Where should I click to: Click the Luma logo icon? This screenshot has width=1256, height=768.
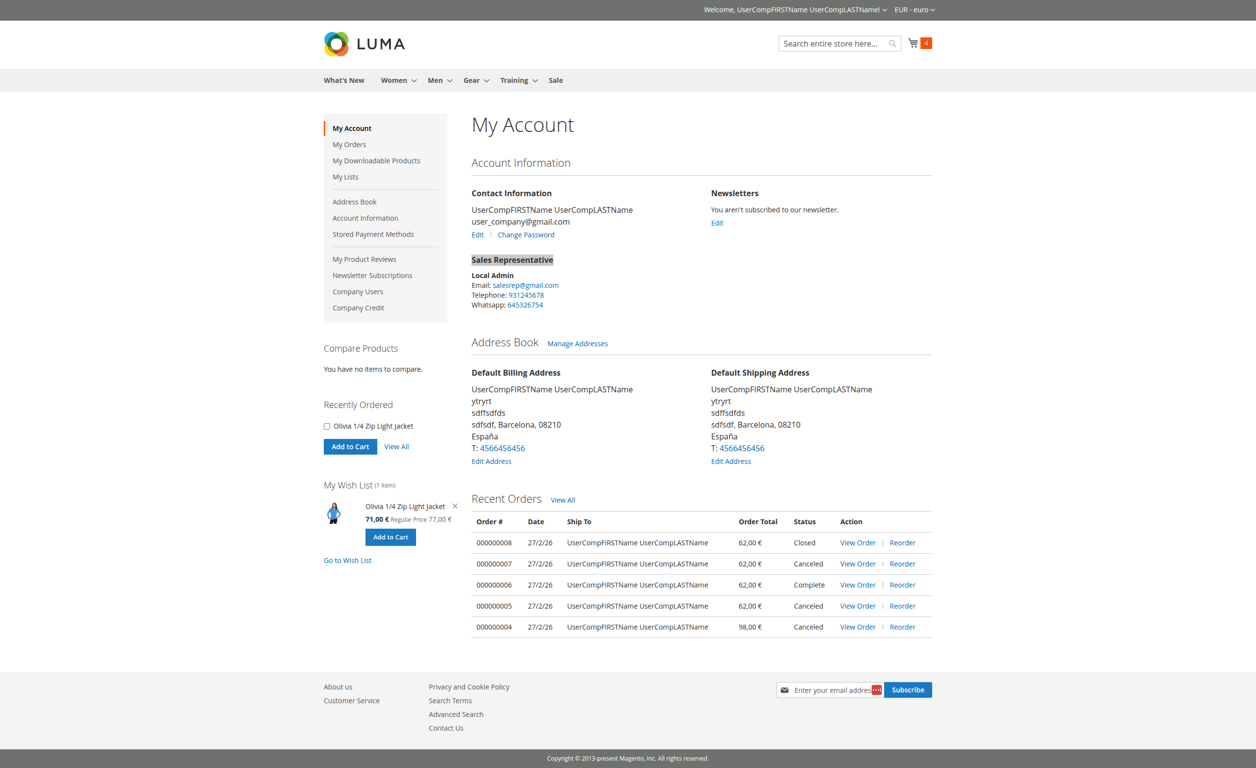click(336, 44)
